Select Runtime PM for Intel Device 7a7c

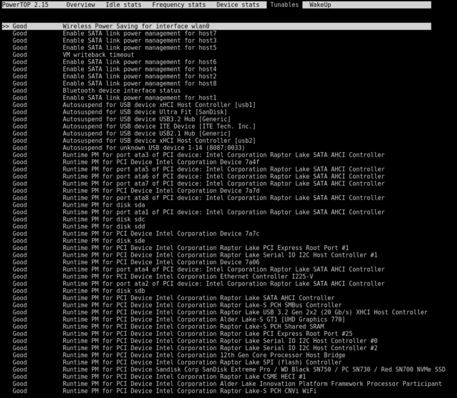point(136,233)
